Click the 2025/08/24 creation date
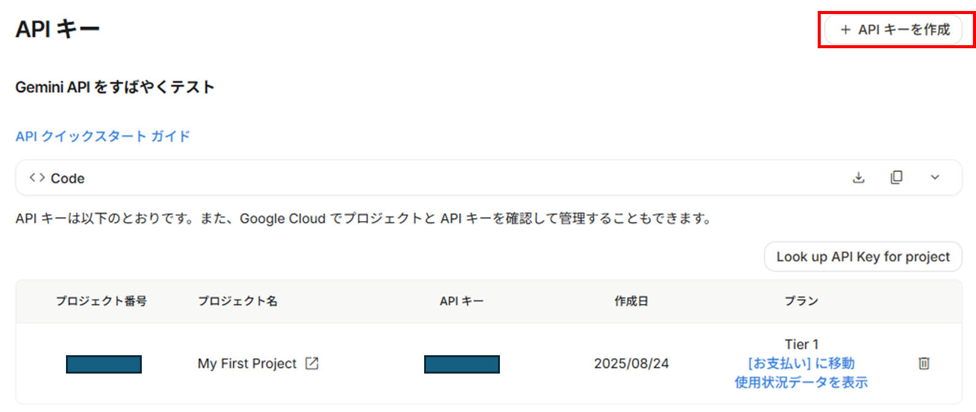Viewport: 976px width, 412px height. (x=631, y=363)
